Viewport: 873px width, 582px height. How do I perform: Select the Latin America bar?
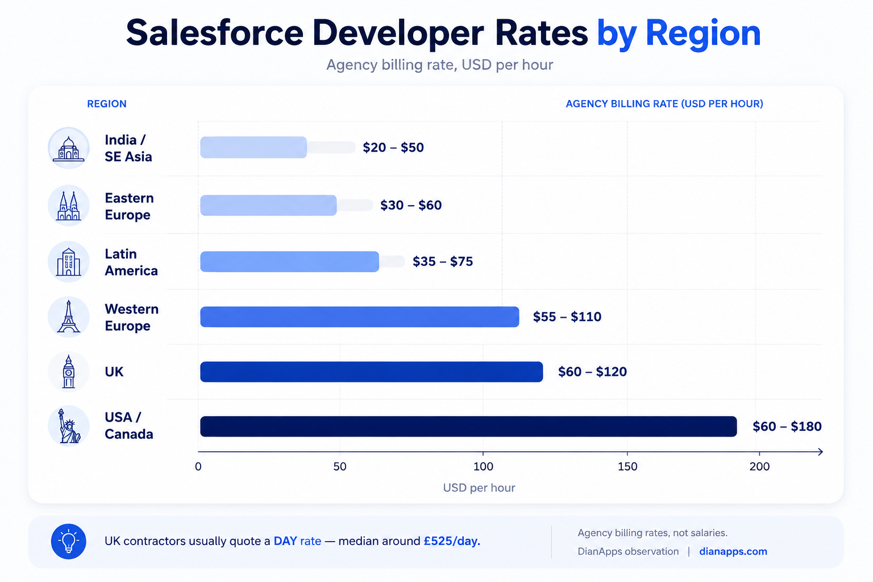point(289,261)
